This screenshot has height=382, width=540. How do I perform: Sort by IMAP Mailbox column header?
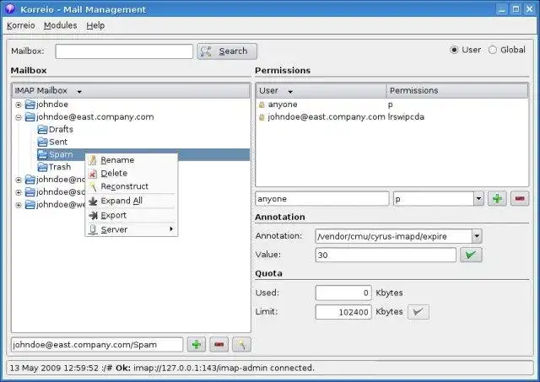point(131,91)
